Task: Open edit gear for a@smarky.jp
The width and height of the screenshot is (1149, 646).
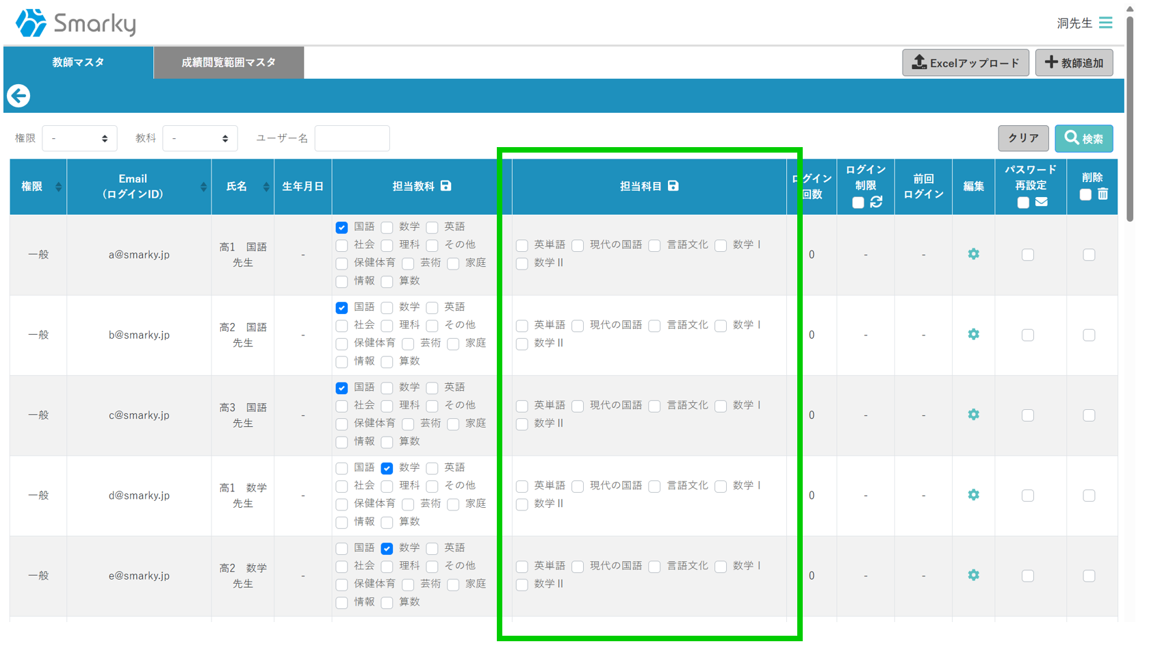Action: (x=973, y=255)
